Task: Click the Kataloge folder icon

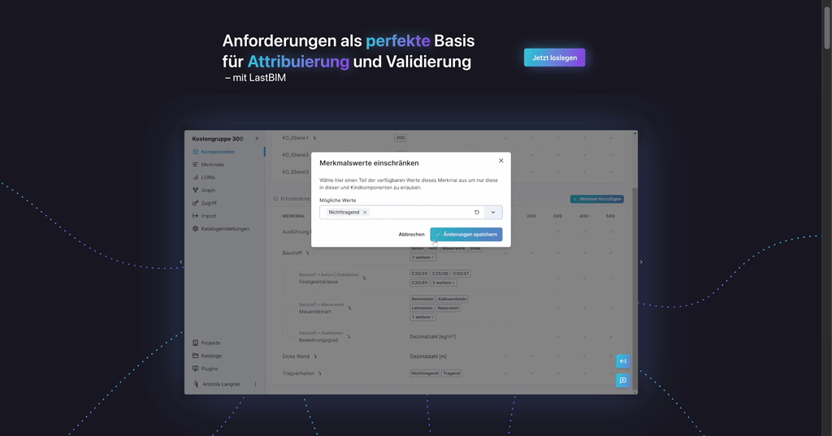Action: tap(196, 356)
